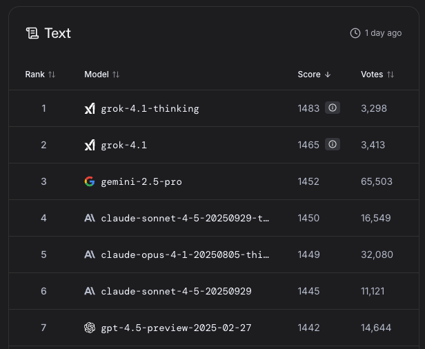Select the score value 1452

coord(308,181)
